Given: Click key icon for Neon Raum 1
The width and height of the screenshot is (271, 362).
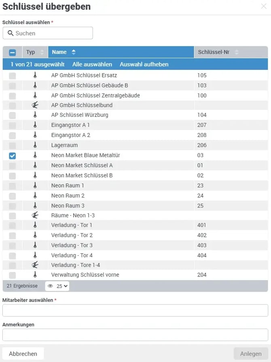Looking at the screenshot, I should click(x=35, y=185).
